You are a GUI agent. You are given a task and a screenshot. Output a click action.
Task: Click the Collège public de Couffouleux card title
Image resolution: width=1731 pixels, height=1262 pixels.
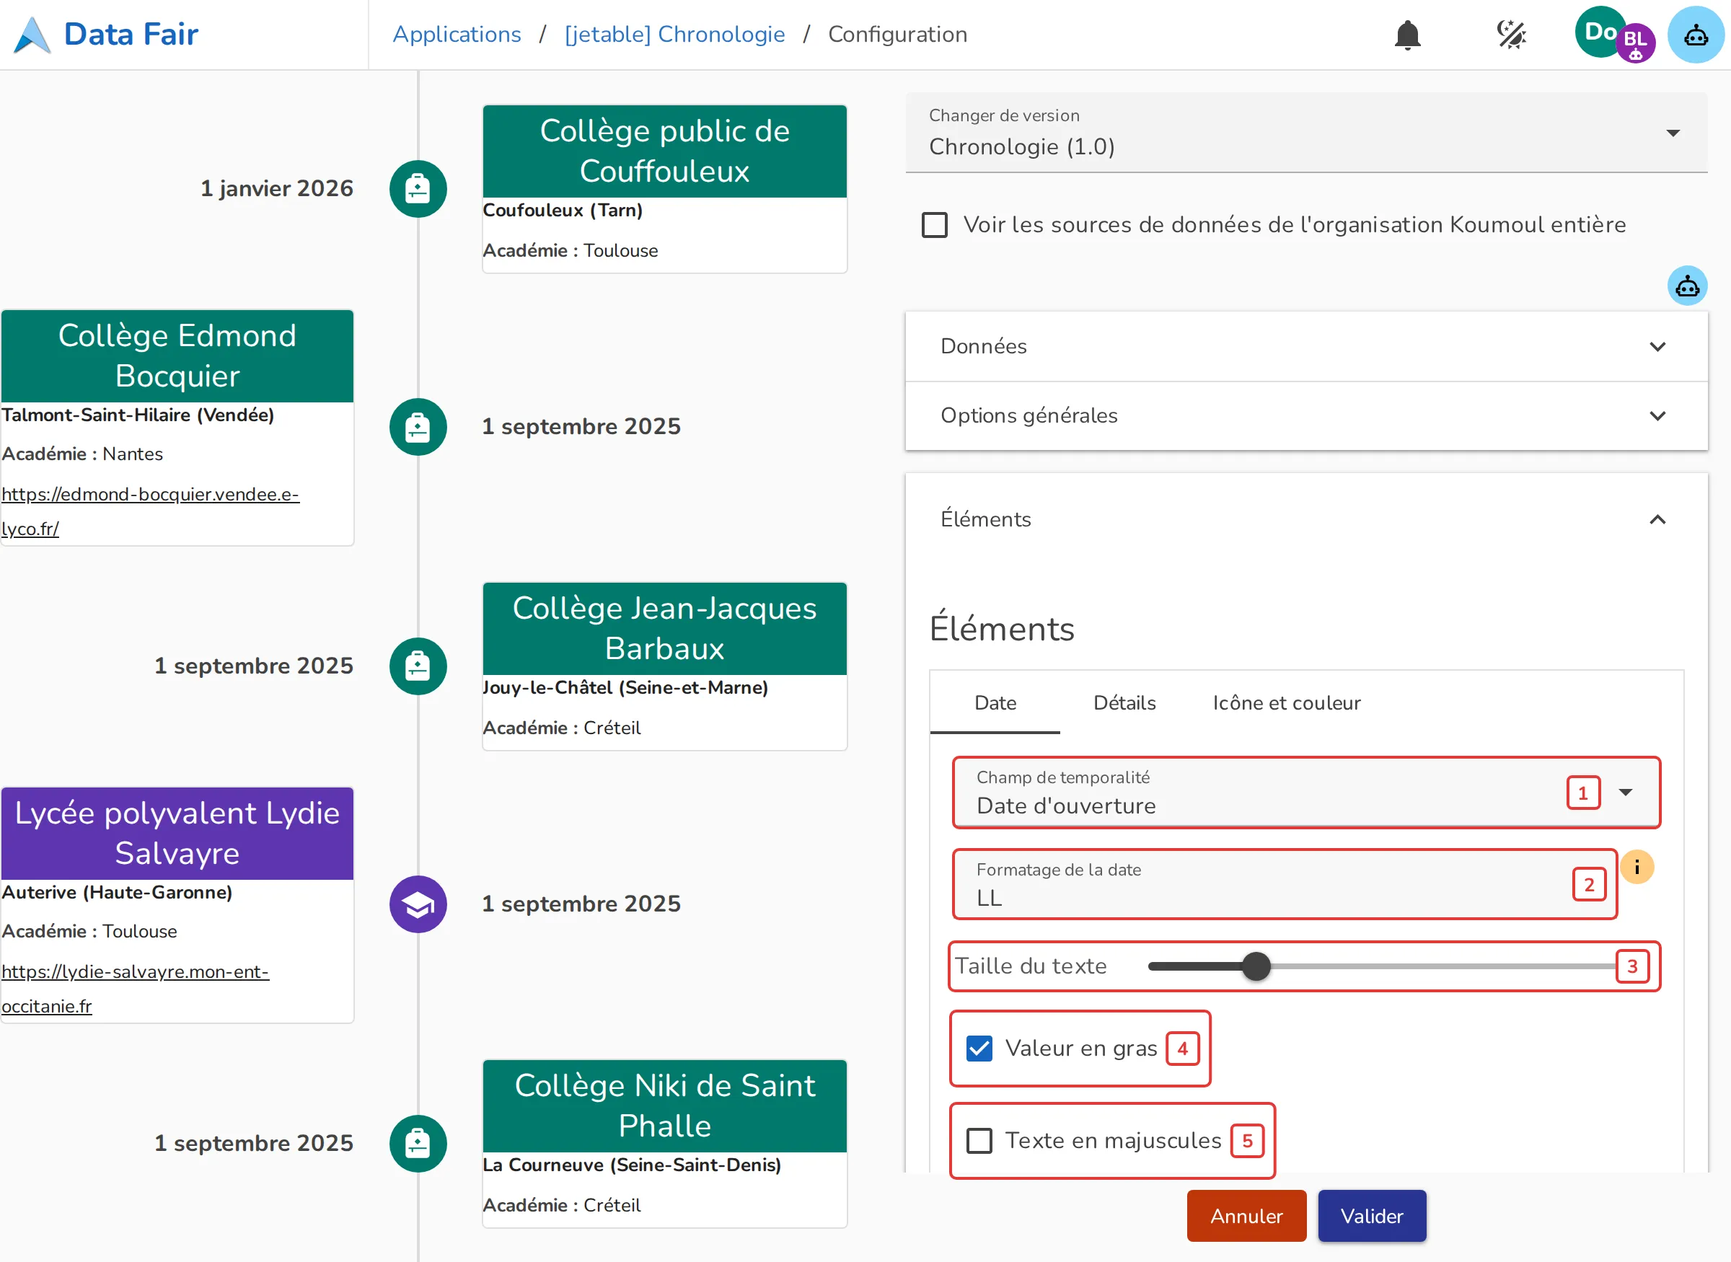pyautogui.click(x=664, y=151)
